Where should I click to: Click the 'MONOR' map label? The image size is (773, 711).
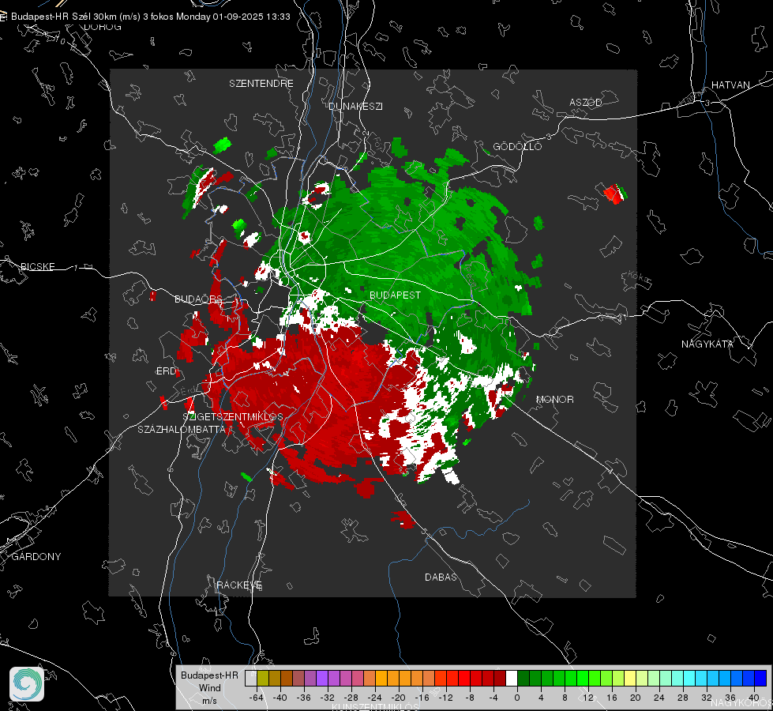(x=554, y=399)
